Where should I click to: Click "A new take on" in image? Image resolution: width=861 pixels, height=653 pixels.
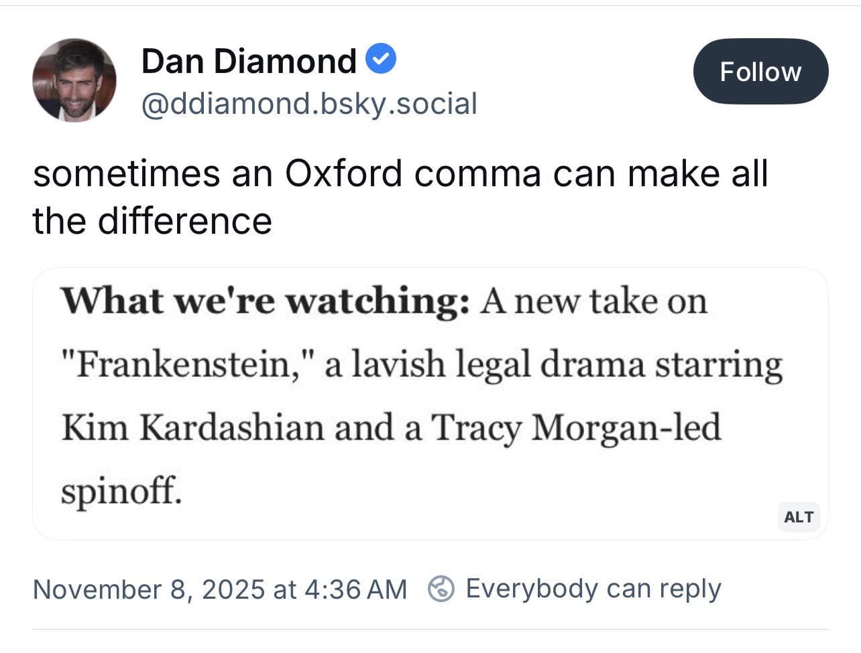pyautogui.click(x=594, y=300)
